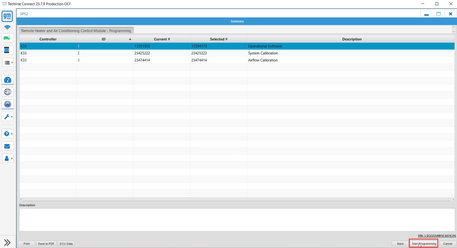Expand the user profile menu

pyautogui.click(x=8, y=158)
